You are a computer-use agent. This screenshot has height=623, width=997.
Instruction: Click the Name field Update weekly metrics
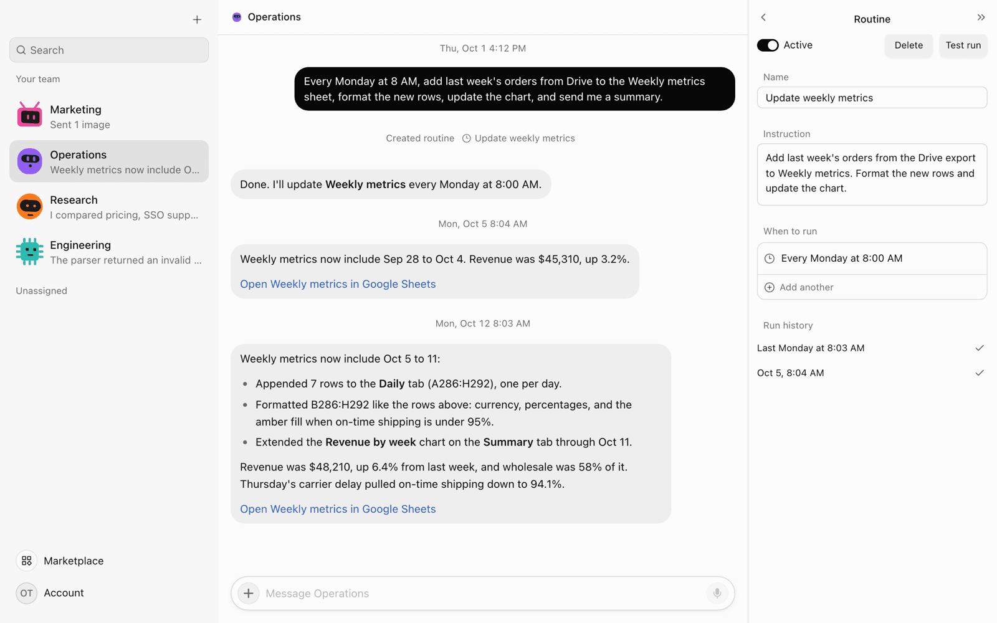point(872,98)
